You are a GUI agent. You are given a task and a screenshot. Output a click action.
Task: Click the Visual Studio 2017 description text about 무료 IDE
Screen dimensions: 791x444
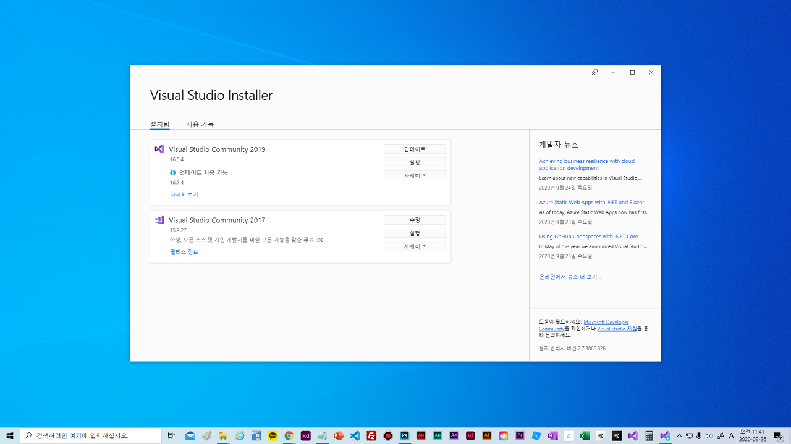tap(247, 240)
